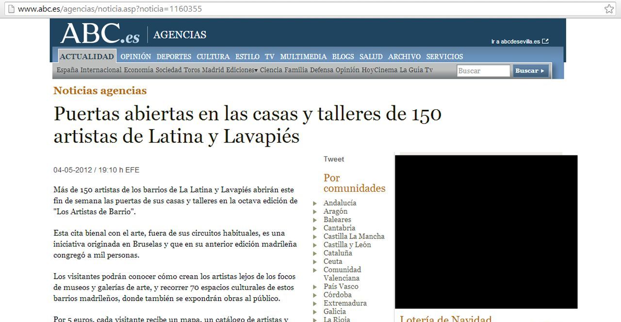Open the La Guía Tv subsection

point(416,70)
